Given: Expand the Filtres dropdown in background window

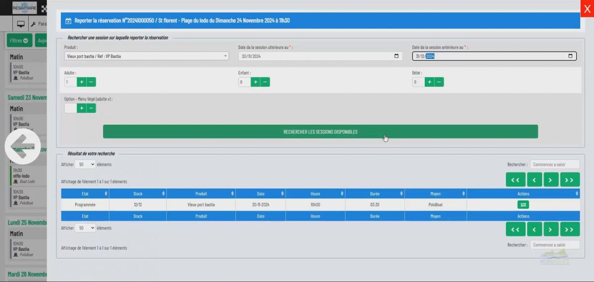Looking at the screenshot, I should (20, 41).
